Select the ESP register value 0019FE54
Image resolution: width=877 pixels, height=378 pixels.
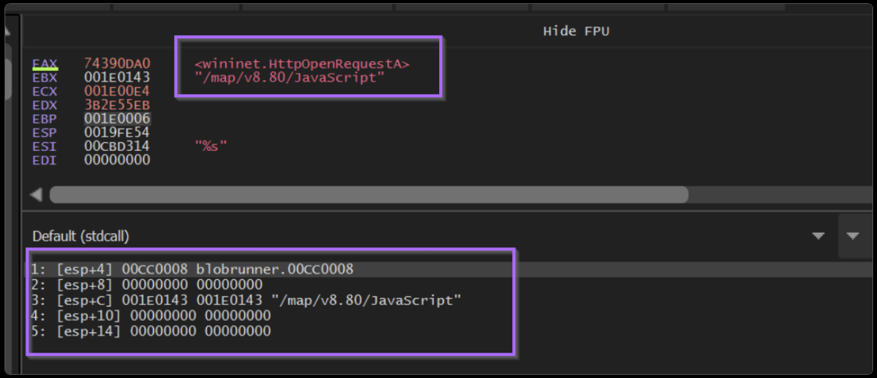pyautogui.click(x=117, y=133)
